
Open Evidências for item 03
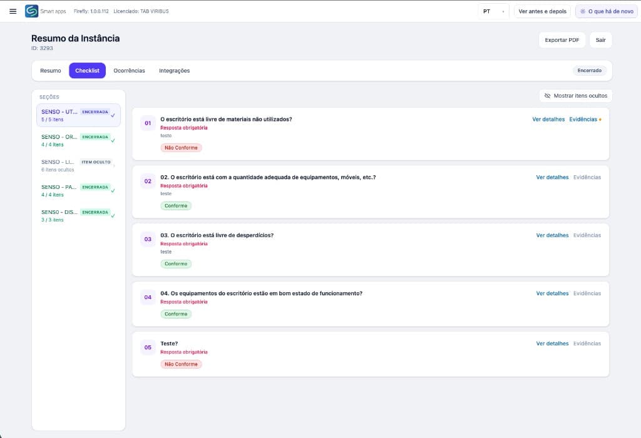pyautogui.click(x=587, y=235)
